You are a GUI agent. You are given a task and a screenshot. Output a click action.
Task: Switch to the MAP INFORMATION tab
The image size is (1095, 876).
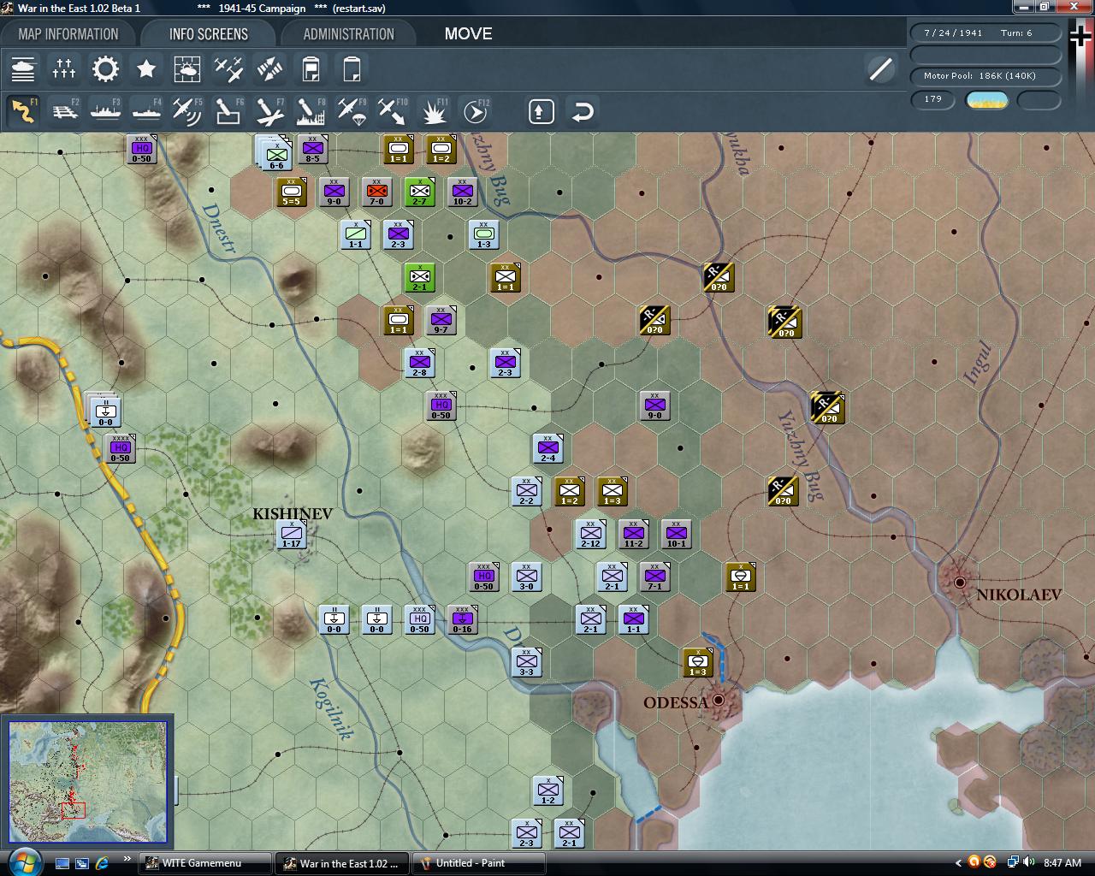click(68, 34)
